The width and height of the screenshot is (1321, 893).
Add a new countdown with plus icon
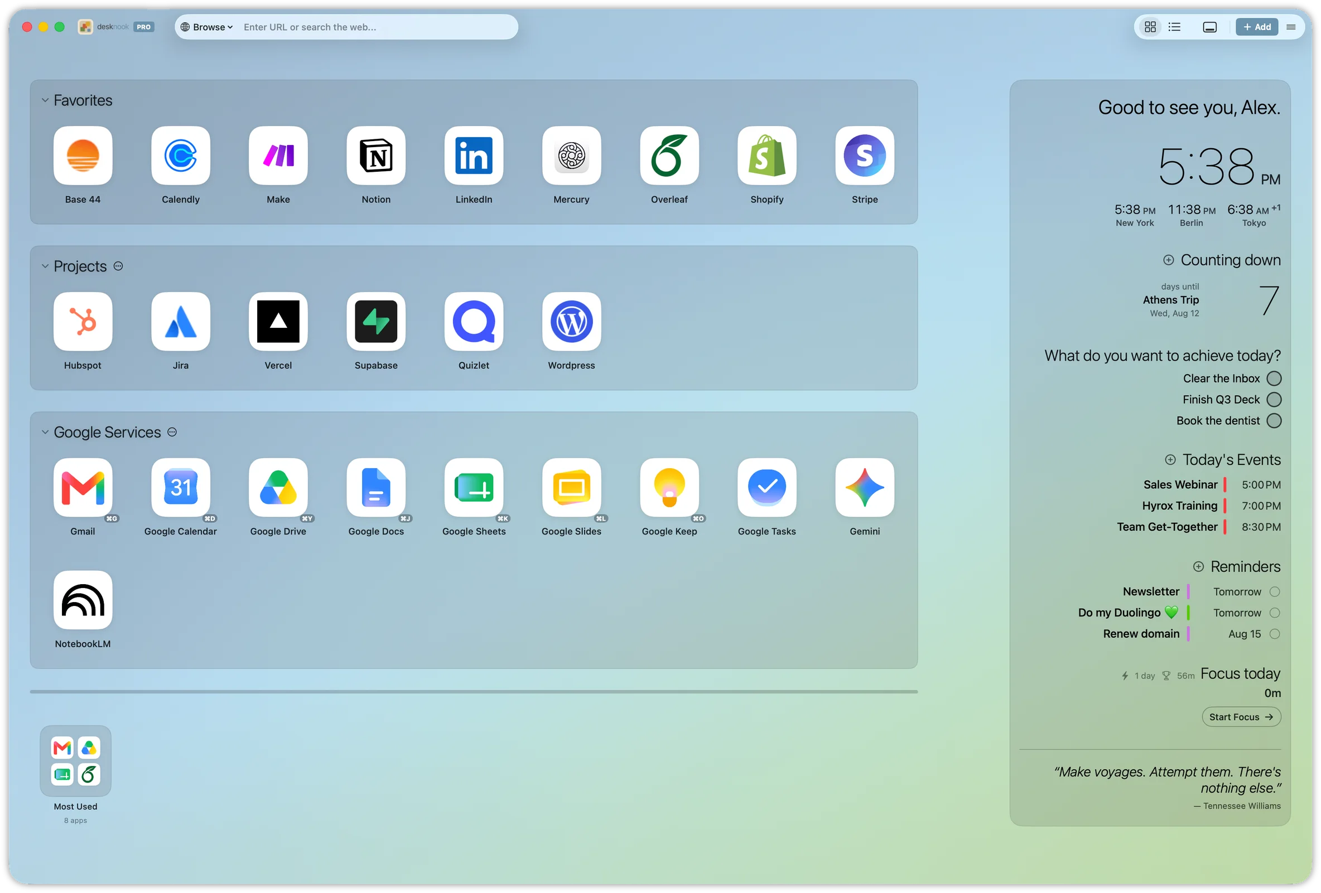point(1169,260)
